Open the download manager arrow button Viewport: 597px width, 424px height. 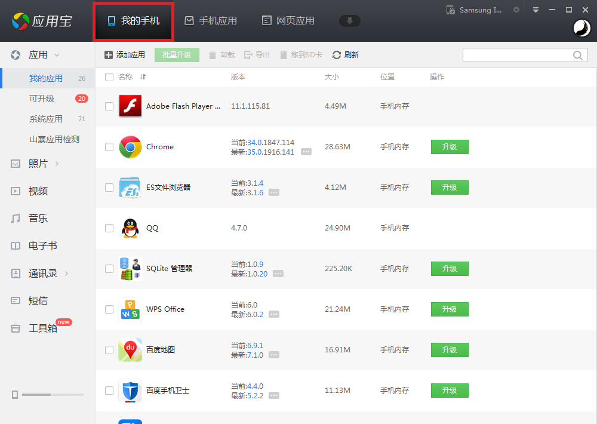click(349, 20)
